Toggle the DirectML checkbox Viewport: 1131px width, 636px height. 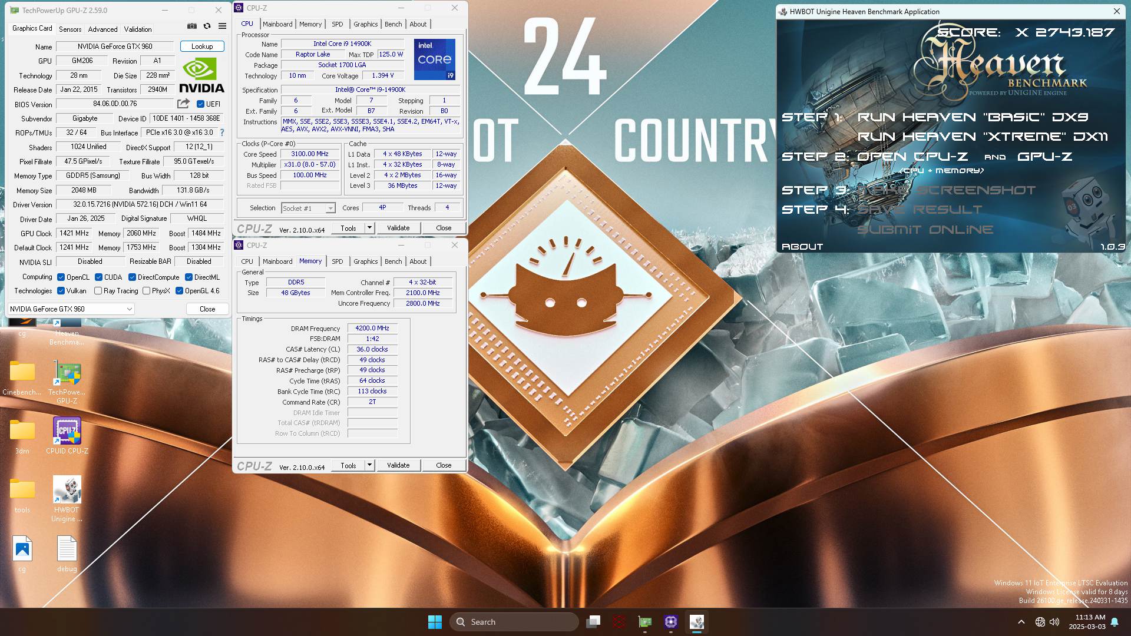188,277
